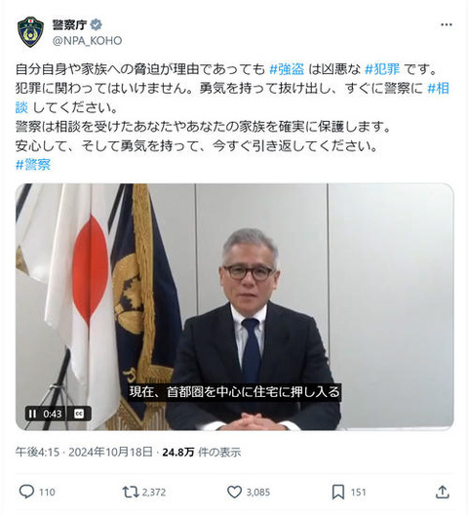View the 24.8万 件の表示 view count
Viewport: 468px width, 515px height.
click(x=202, y=452)
